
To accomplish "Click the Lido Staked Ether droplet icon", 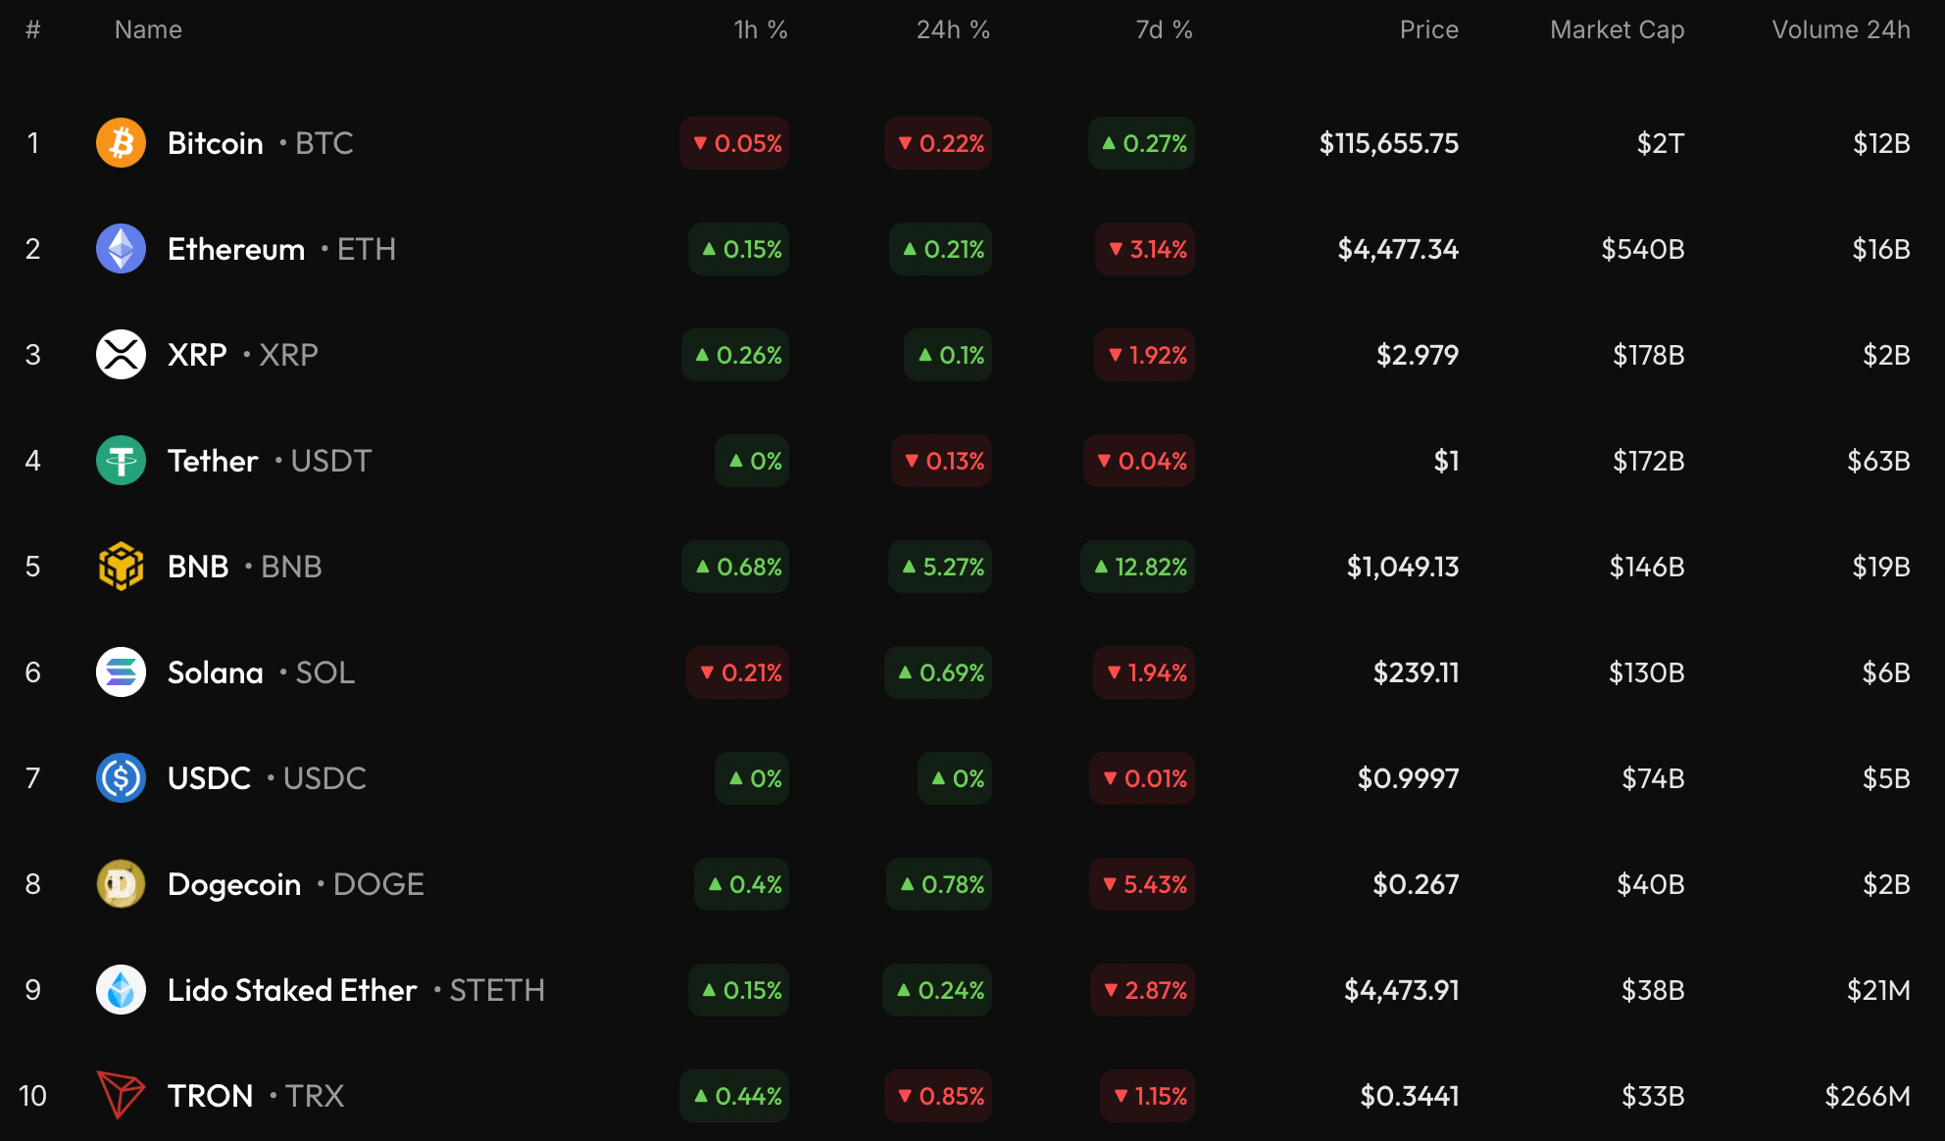I will [x=121, y=990].
